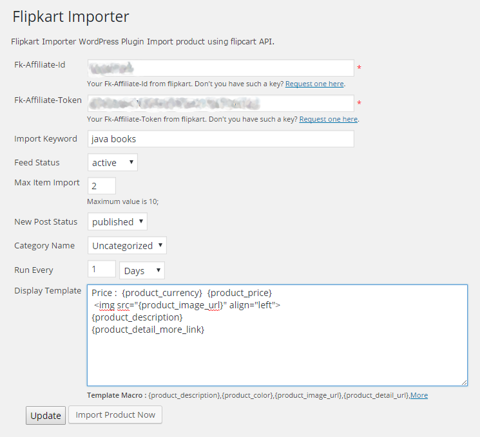The image size is (480, 437).
Task: Expand the Feed Status dropdown
Action: coord(113,162)
